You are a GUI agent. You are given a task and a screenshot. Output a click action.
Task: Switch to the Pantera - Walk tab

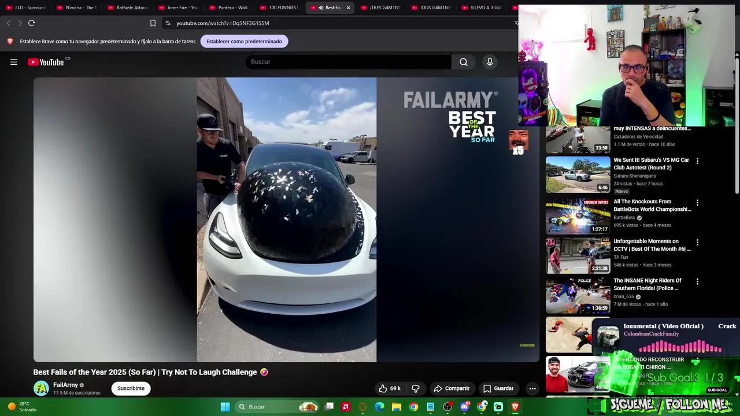click(229, 8)
